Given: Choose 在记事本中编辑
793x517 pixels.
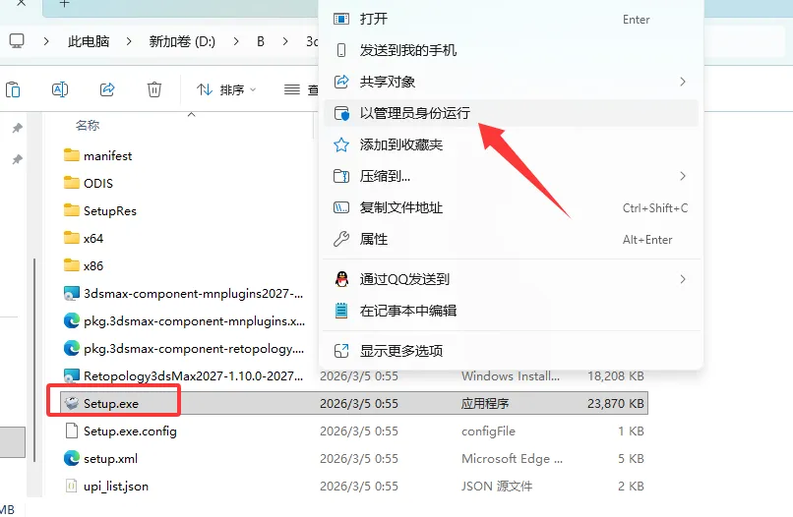Looking at the screenshot, I should click(x=511, y=311).
